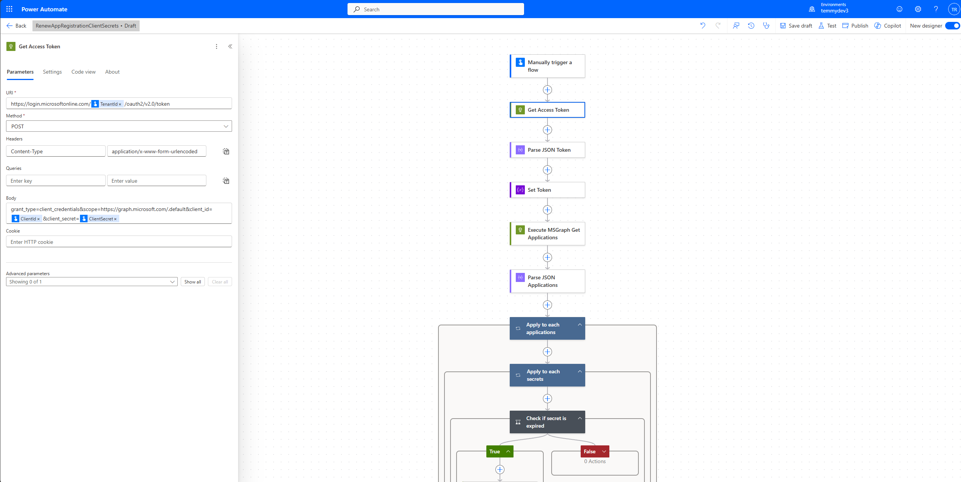Open the Advanced parameters dropdown

(x=92, y=282)
